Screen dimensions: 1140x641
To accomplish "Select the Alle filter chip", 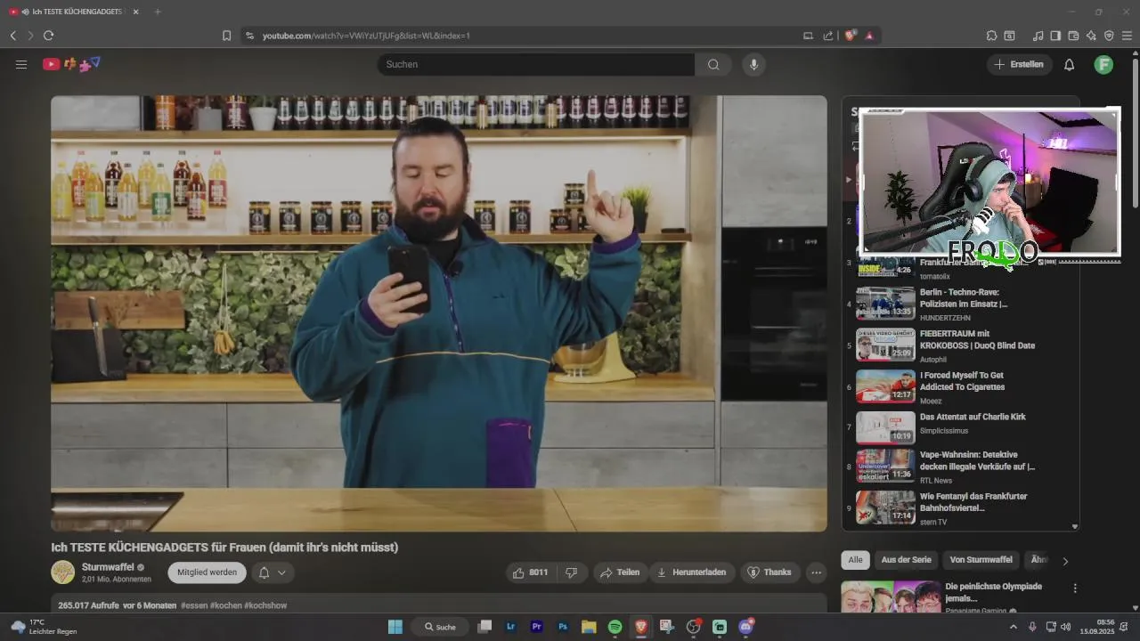I will pyautogui.click(x=855, y=560).
